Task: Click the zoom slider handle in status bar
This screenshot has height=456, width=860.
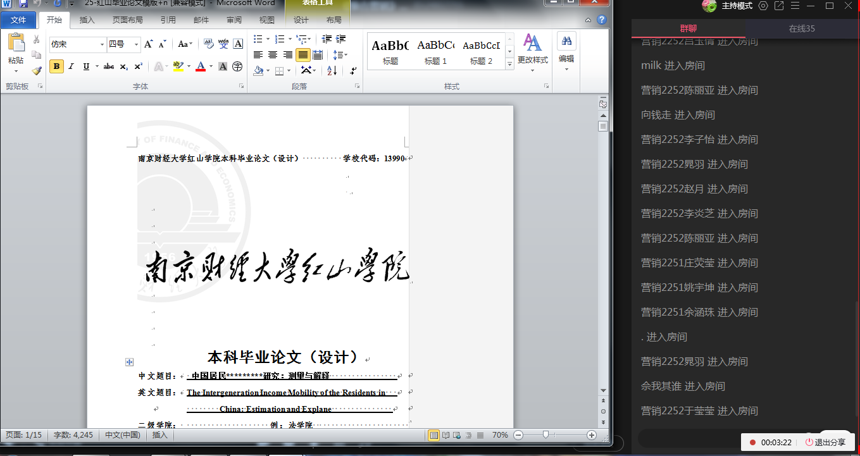Action: [x=545, y=435]
